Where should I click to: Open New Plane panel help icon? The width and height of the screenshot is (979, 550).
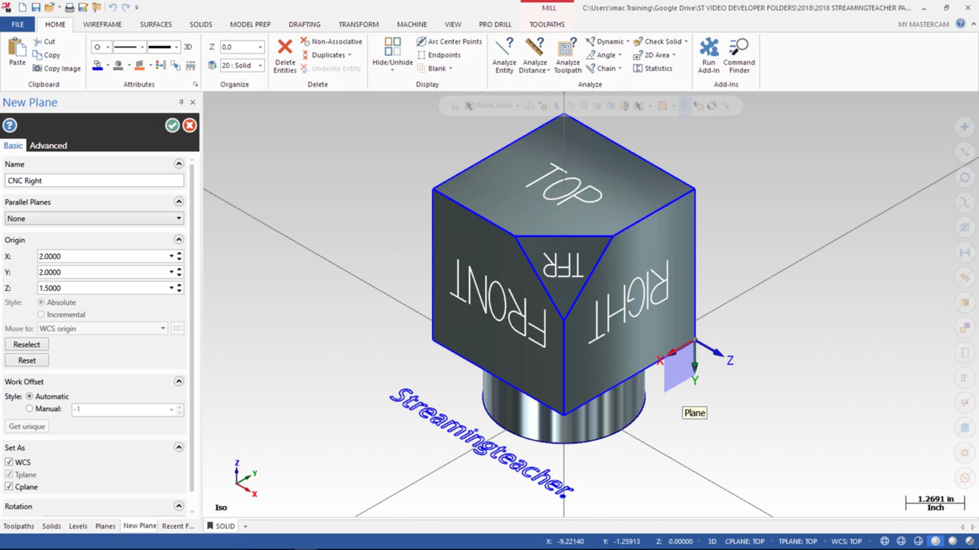click(x=10, y=125)
